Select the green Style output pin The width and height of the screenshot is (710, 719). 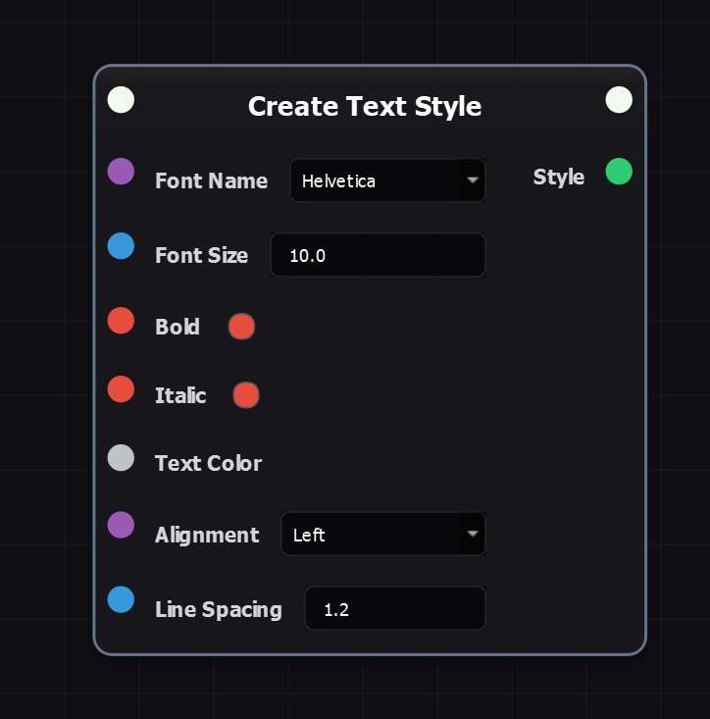619,172
